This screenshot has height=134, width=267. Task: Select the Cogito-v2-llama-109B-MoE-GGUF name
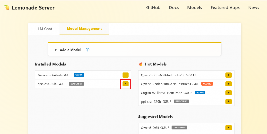tap(166, 93)
